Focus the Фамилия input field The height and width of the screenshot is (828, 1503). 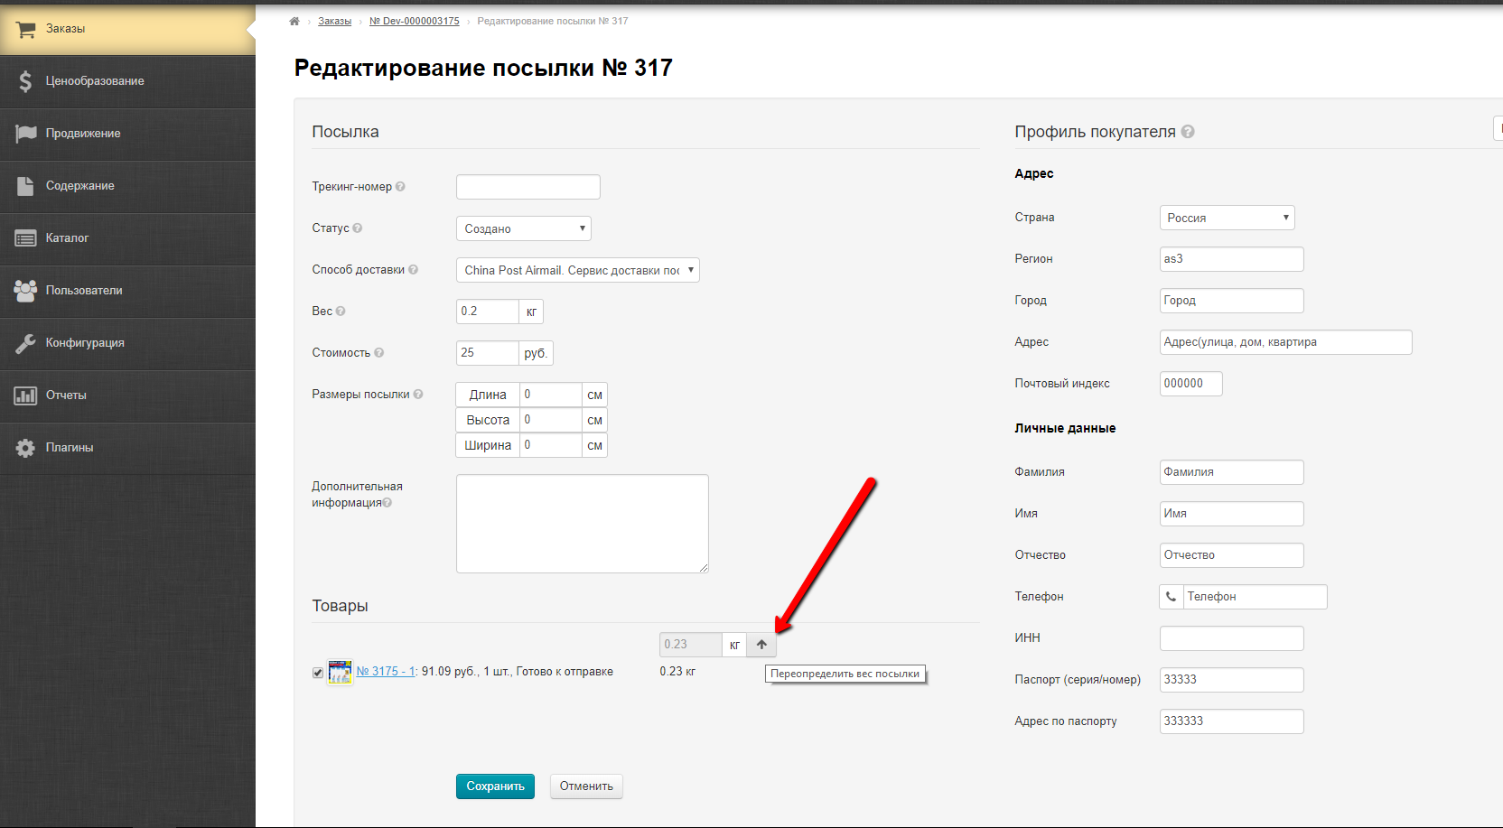click(x=1232, y=472)
